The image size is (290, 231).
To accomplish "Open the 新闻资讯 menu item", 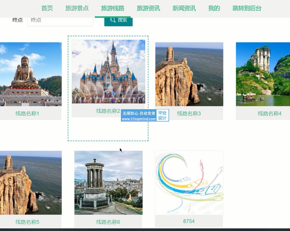I will (184, 8).
